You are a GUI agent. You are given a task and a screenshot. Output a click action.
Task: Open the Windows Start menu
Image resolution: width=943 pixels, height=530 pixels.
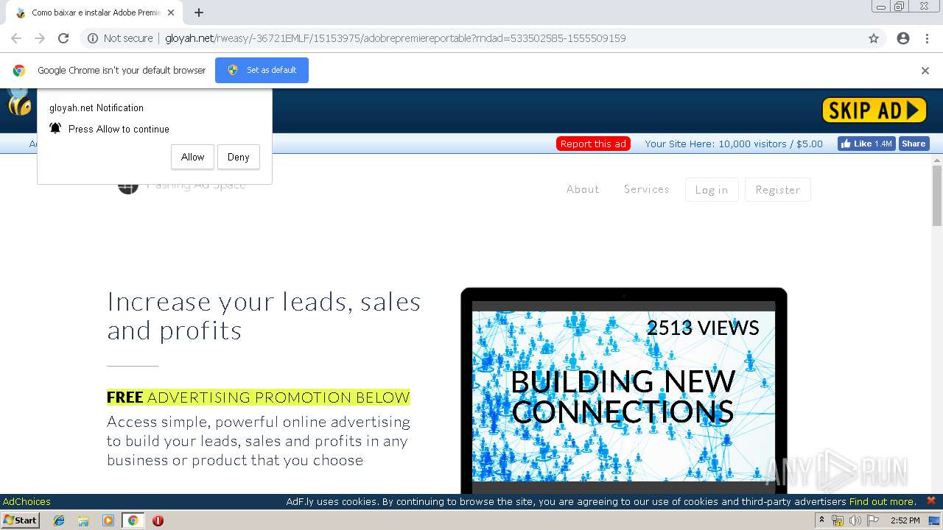(20, 520)
